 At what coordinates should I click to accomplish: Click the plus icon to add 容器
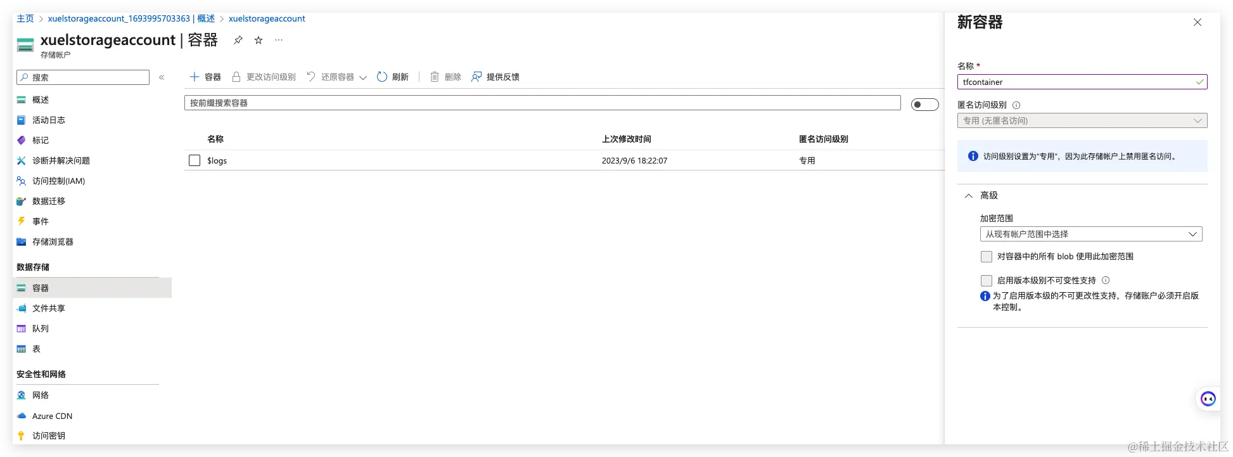[x=195, y=77]
